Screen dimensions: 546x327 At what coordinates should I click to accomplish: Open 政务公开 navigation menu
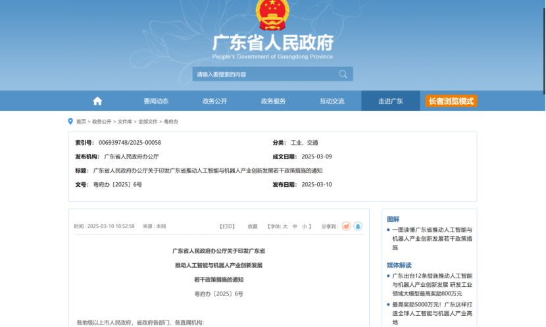pos(214,101)
